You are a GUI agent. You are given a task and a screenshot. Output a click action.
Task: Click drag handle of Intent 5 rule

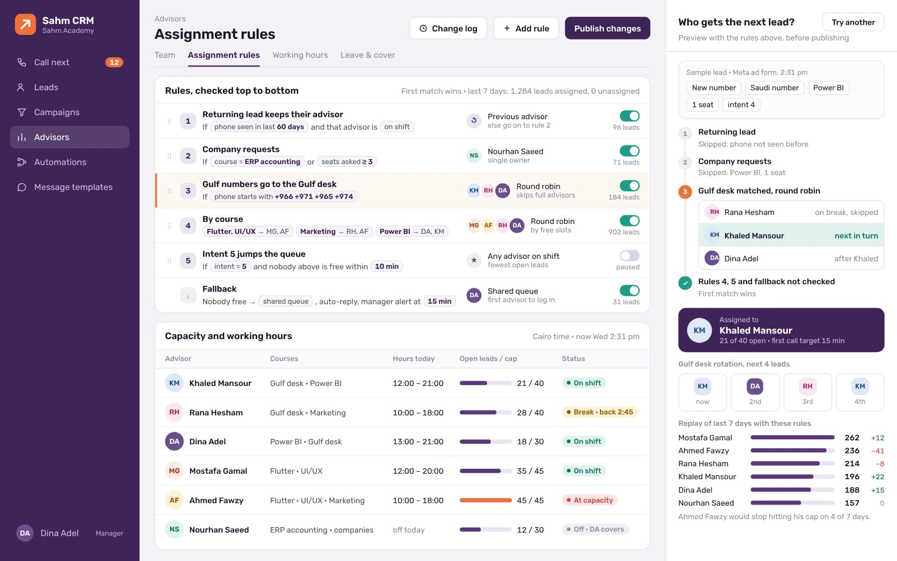click(x=169, y=260)
